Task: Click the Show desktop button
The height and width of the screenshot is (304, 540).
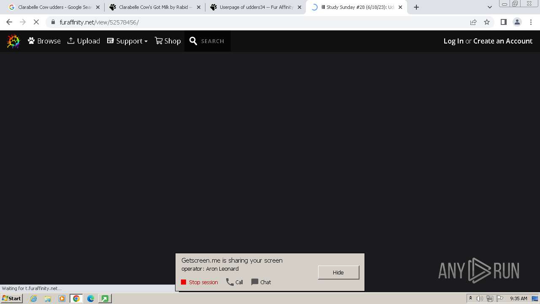Action: click(x=535, y=299)
